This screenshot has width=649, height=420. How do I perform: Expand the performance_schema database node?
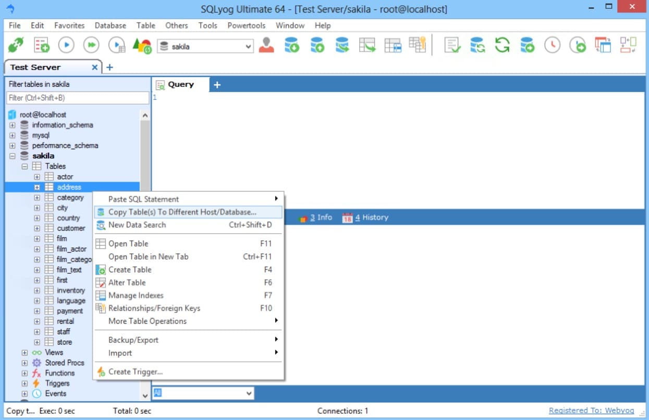pyautogui.click(x=13, y=146)
